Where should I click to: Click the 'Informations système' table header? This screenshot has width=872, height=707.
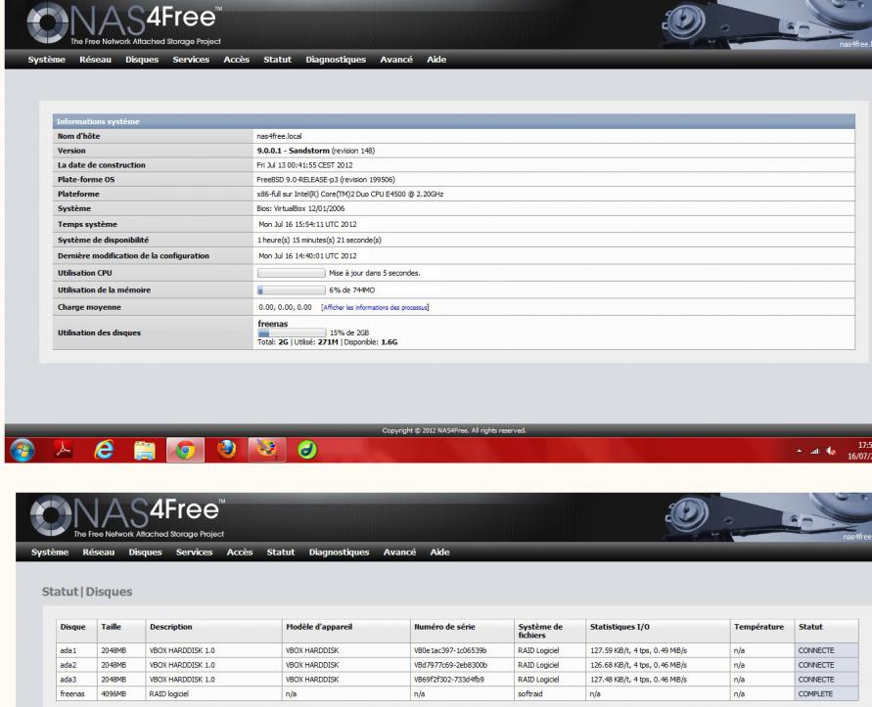coord(454,121)
